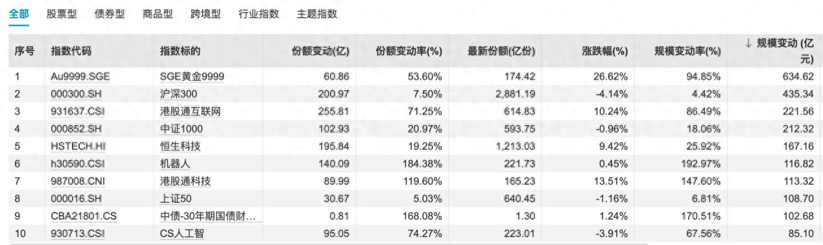This screenshot has height=245, width=823.
Task: Switch to the 商品型 tab
Action: tap(158, 14)
